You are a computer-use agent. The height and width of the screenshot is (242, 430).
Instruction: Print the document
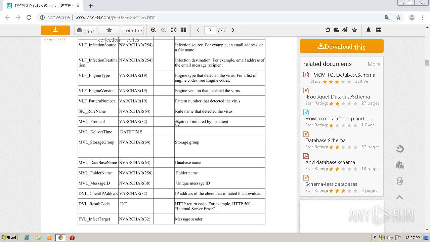85,31
